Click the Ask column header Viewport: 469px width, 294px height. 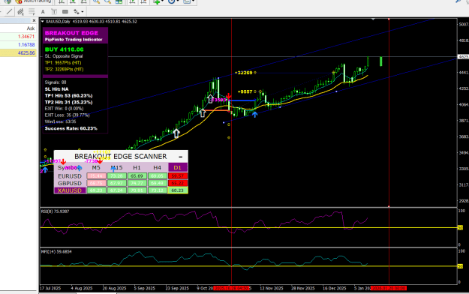(31, 28)
